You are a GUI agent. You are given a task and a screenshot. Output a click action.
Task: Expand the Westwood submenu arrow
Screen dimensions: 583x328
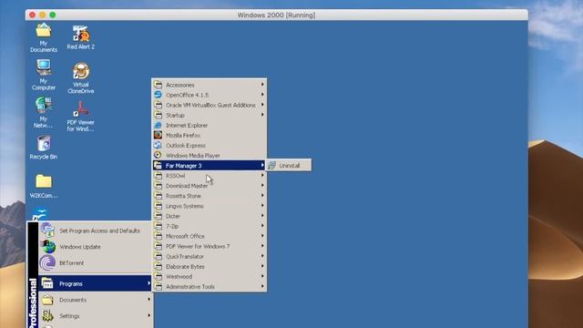click(x=262, y=277)
